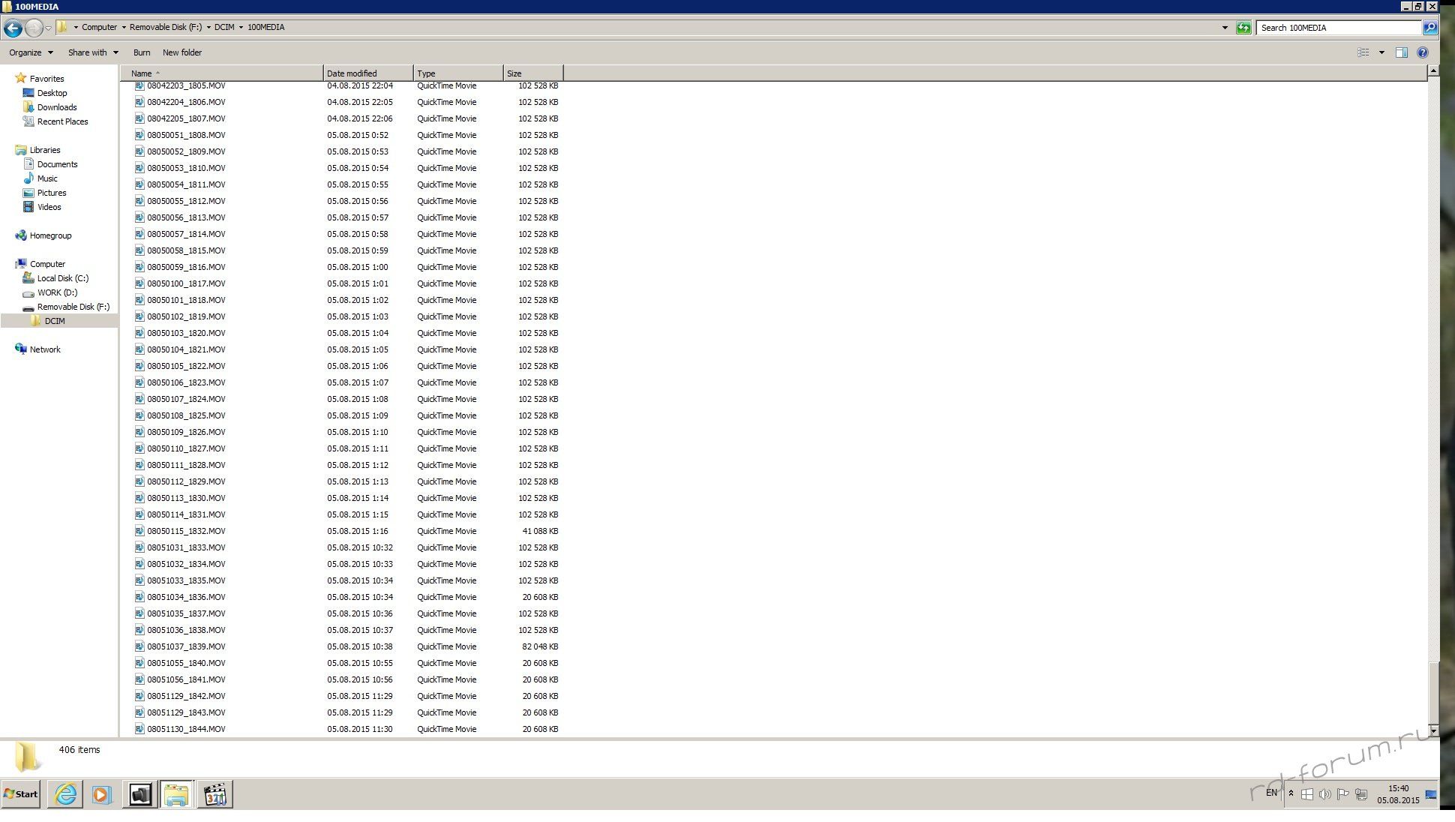Open Removable Disk (F:) in sidebar
The image size is (1455, 822).
point(66,307)
